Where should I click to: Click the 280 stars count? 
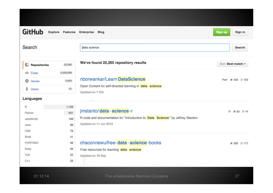tap(236, 143)
